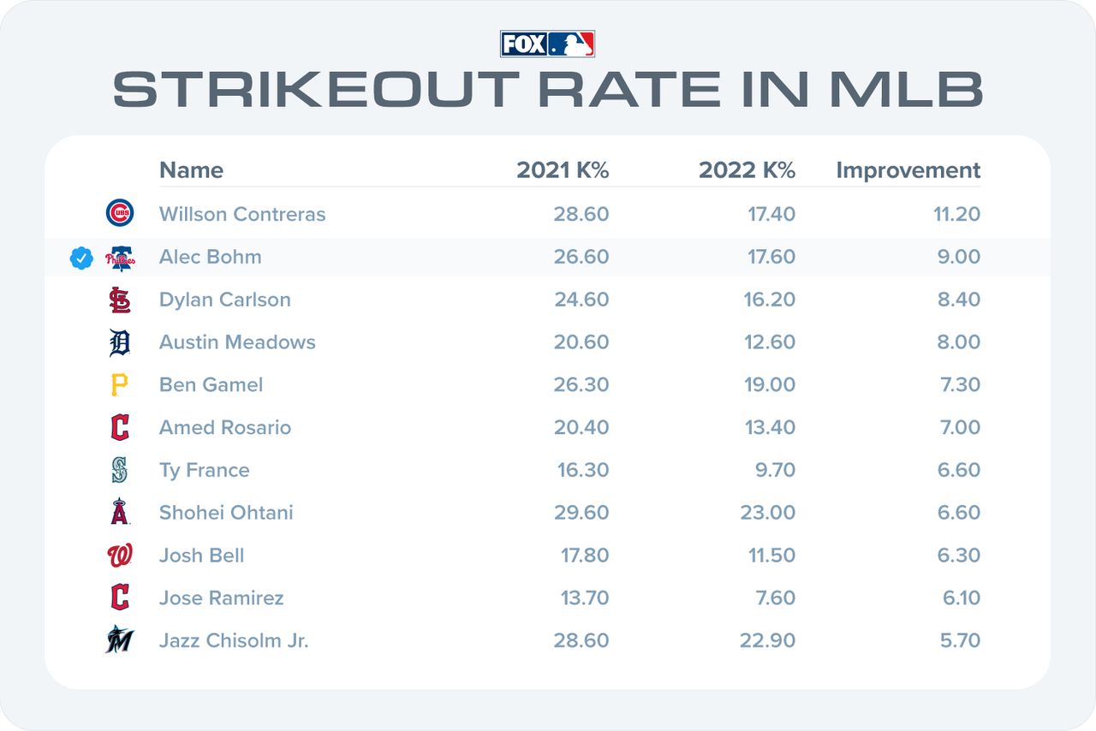This screenshot has height=731, width=1096.
Task: Click the Phillies logo beside Alec Bohm
Action: coord(119,258)
